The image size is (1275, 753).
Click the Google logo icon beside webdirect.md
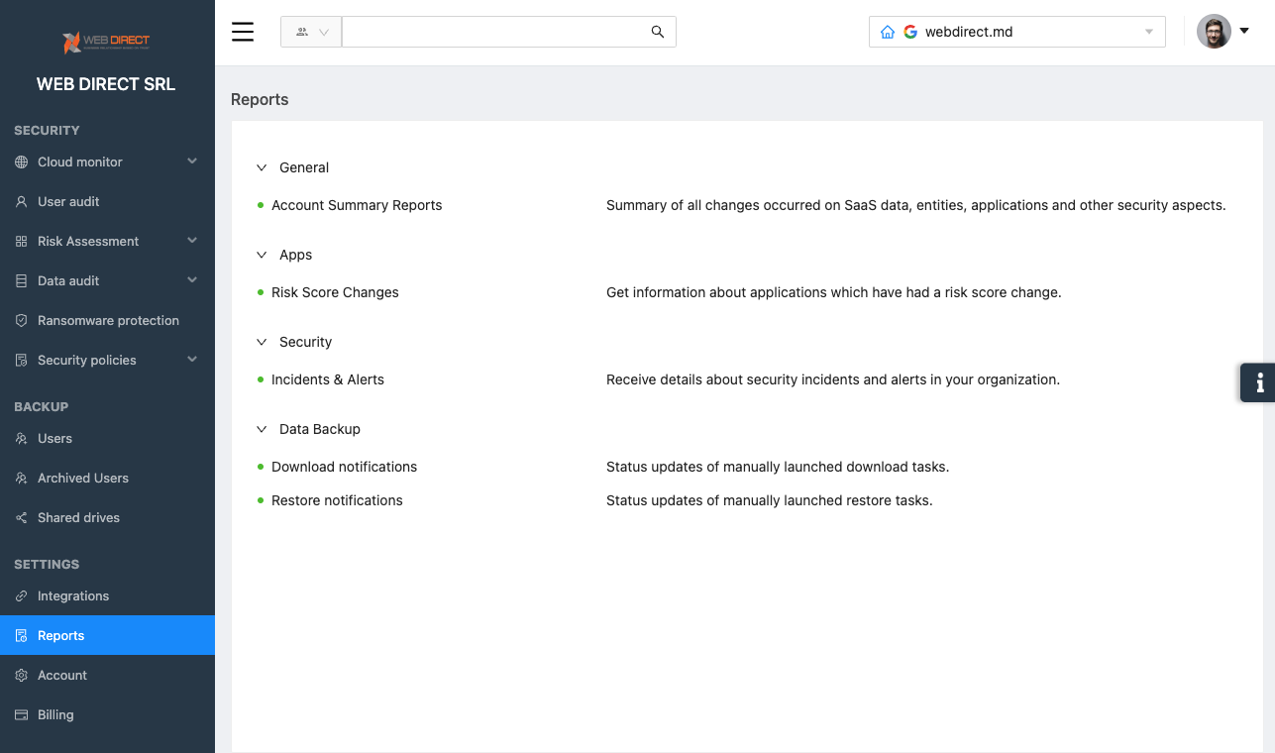[x=910, y=32]
